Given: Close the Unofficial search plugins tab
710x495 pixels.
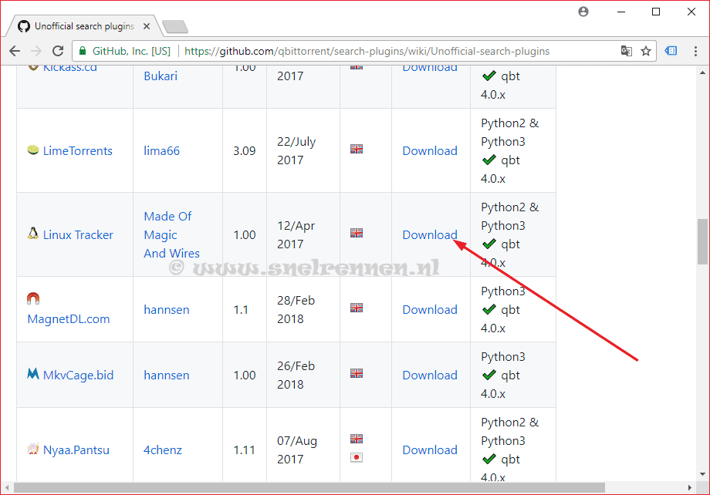Looking at the screenshot, I should click(x=147, y=26).
